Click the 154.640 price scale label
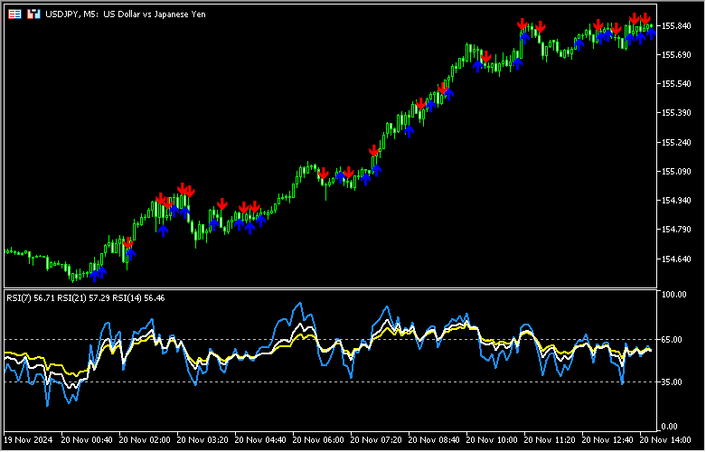Viewport: 706px width, 452px height. click(677, 259)
